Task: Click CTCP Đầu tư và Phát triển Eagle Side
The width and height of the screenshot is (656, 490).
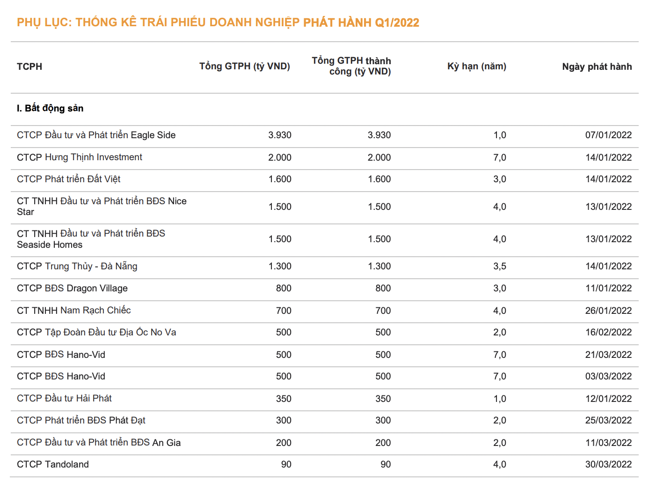Action: 96,135
